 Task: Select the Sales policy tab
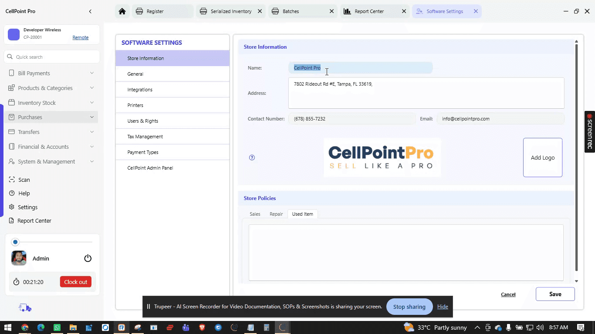[x=255, y=214]
